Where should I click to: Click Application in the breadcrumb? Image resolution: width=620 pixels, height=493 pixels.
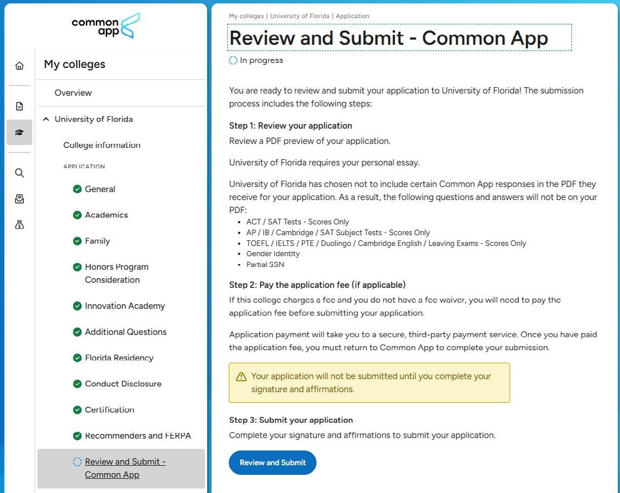[353, 16]
